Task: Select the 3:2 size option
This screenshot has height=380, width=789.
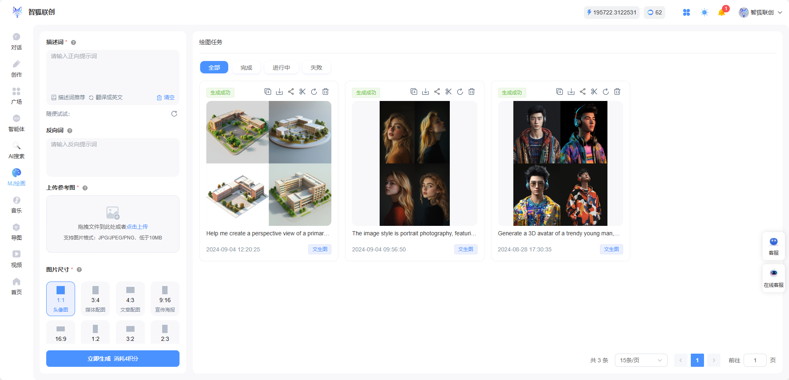Action: click(130, 332)
